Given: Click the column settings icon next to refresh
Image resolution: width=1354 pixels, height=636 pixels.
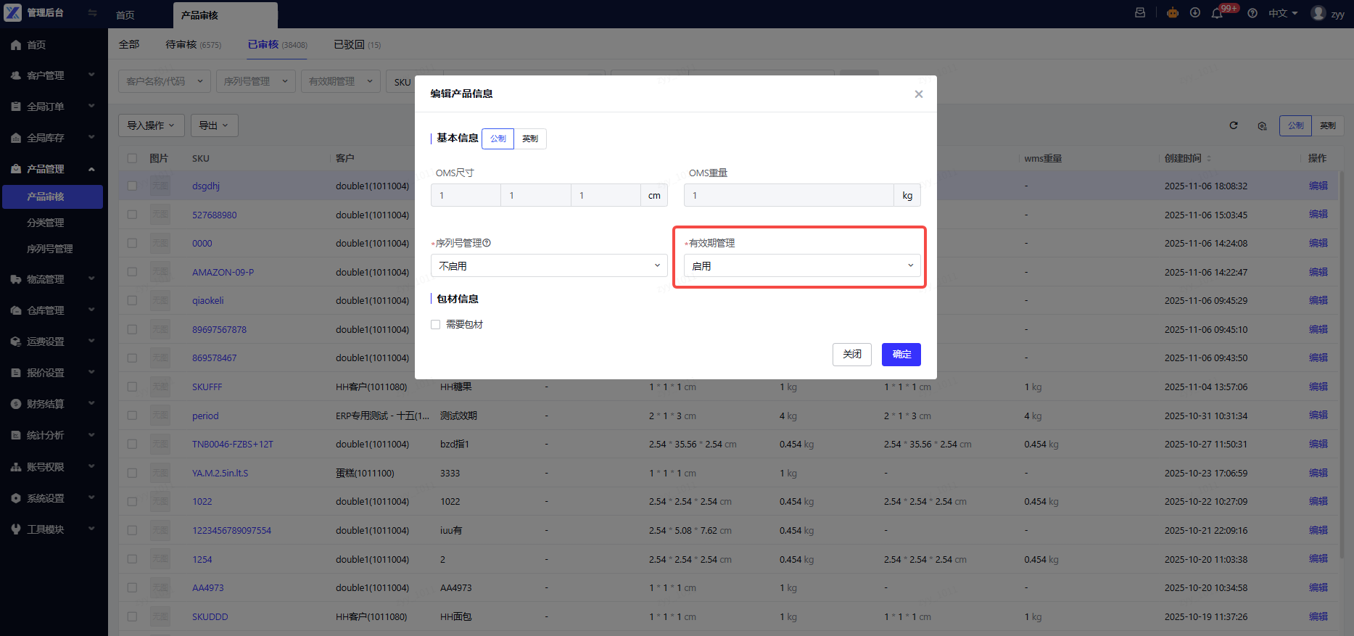Looking at the screenshot, I should tap(1262, 125).
